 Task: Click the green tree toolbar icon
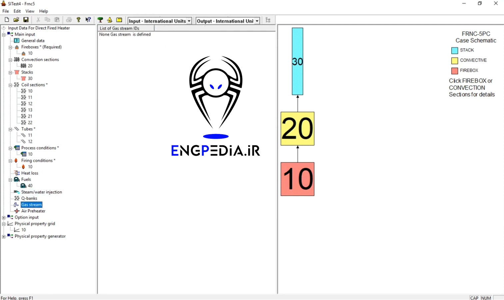coord(100,20)
